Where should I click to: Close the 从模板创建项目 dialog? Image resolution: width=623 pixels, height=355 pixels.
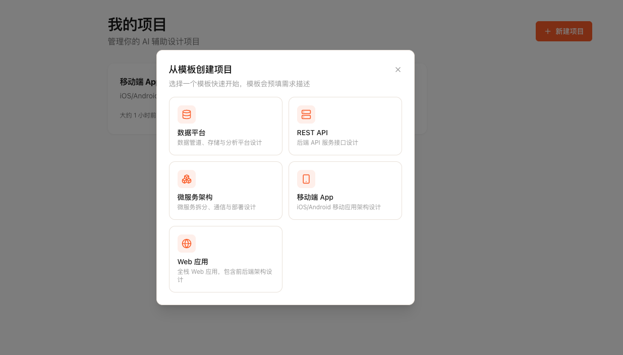[398, 70]
